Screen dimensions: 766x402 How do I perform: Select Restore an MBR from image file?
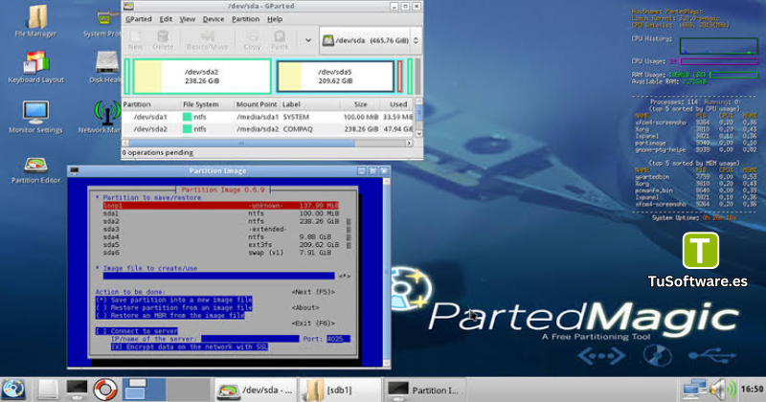click(170, 315)
